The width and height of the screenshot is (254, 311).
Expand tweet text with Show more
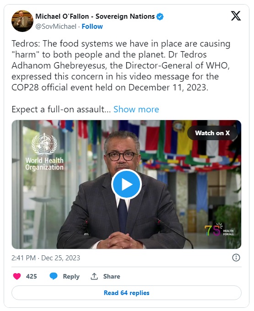tap(136, 109)
